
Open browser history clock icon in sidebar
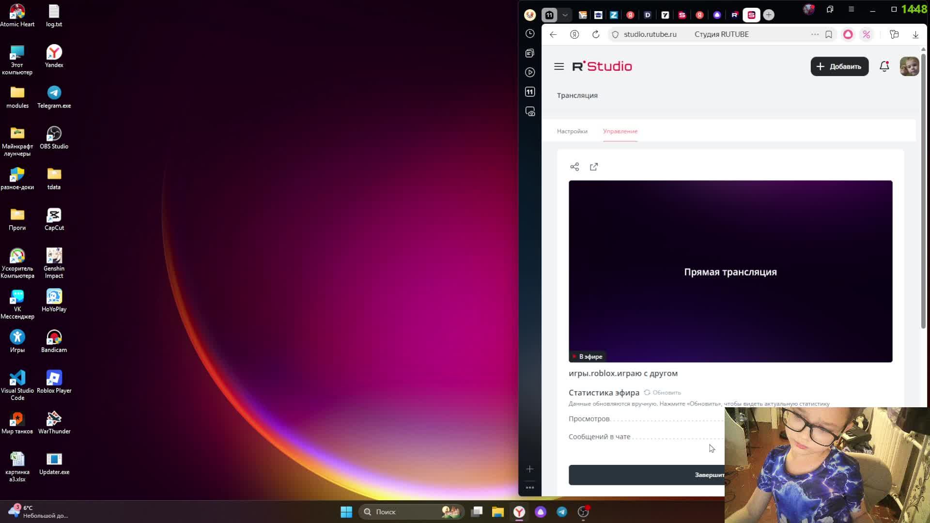[530, 33]
